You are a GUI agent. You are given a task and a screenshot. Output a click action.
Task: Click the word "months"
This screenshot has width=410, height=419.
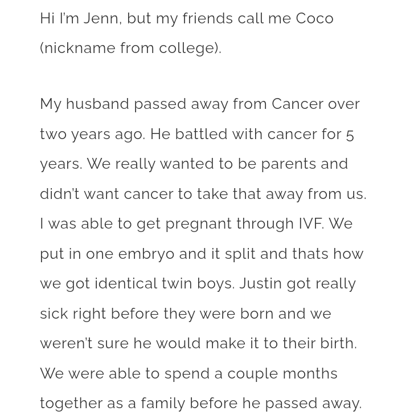310,373
